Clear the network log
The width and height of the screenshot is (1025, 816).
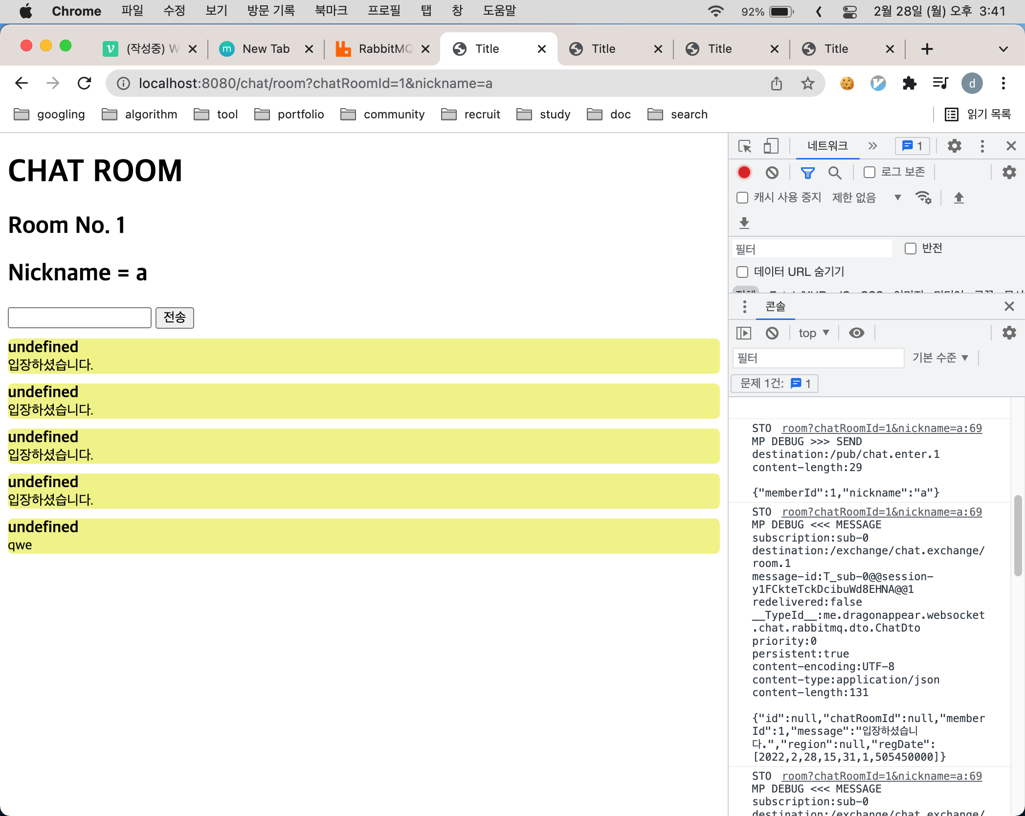(x=772, y=172)
